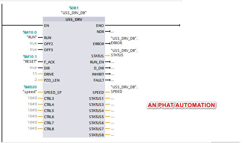Select the "USS_DRV_DB" instance name above block
The height and width of the screenshot is (143, 244).
(x=74, y=13)
